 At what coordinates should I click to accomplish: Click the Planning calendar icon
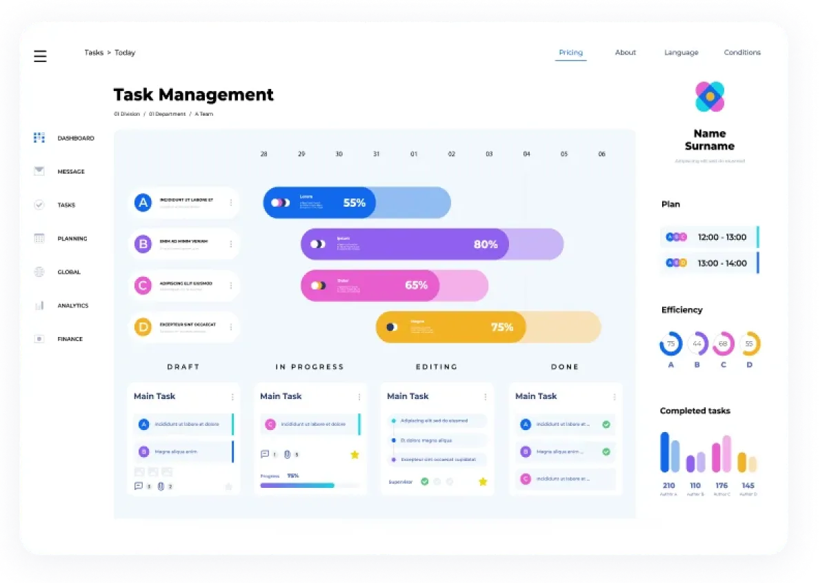click(39, 238)
